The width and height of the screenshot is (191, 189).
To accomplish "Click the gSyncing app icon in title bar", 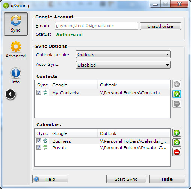I will click(x=6, y=6).
